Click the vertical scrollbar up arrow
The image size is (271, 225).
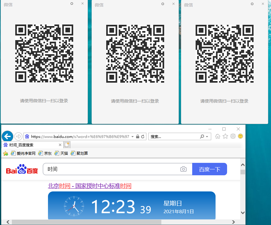click(x=243, y=165)
